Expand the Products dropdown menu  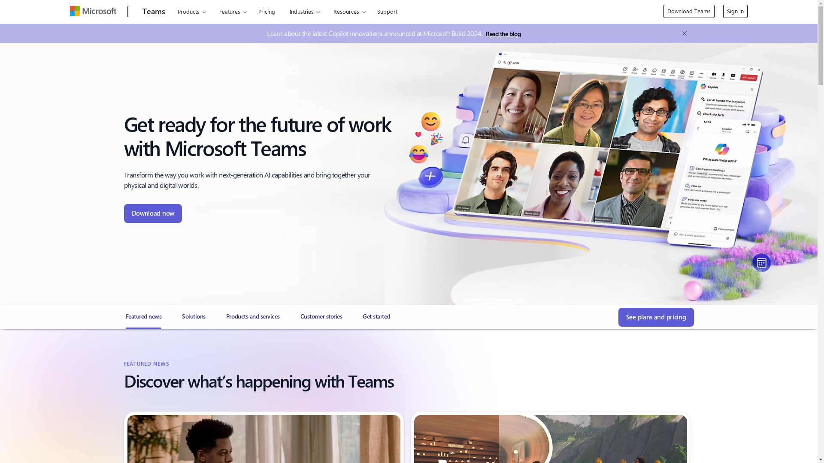191,11
